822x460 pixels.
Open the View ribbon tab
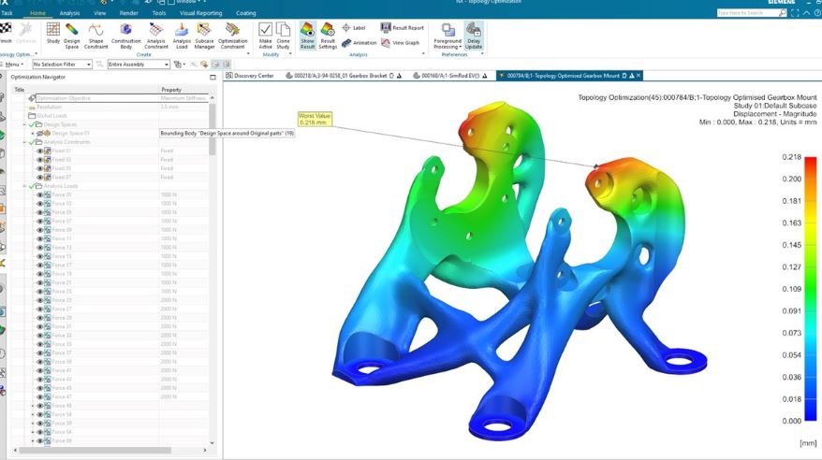point(99,12)
